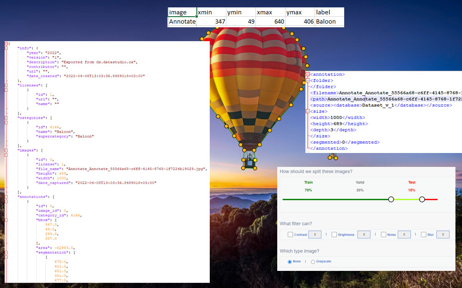Viewport: 462px width, 288px height.
Task: Check the Noise filter option
Action: click(383, 235)
